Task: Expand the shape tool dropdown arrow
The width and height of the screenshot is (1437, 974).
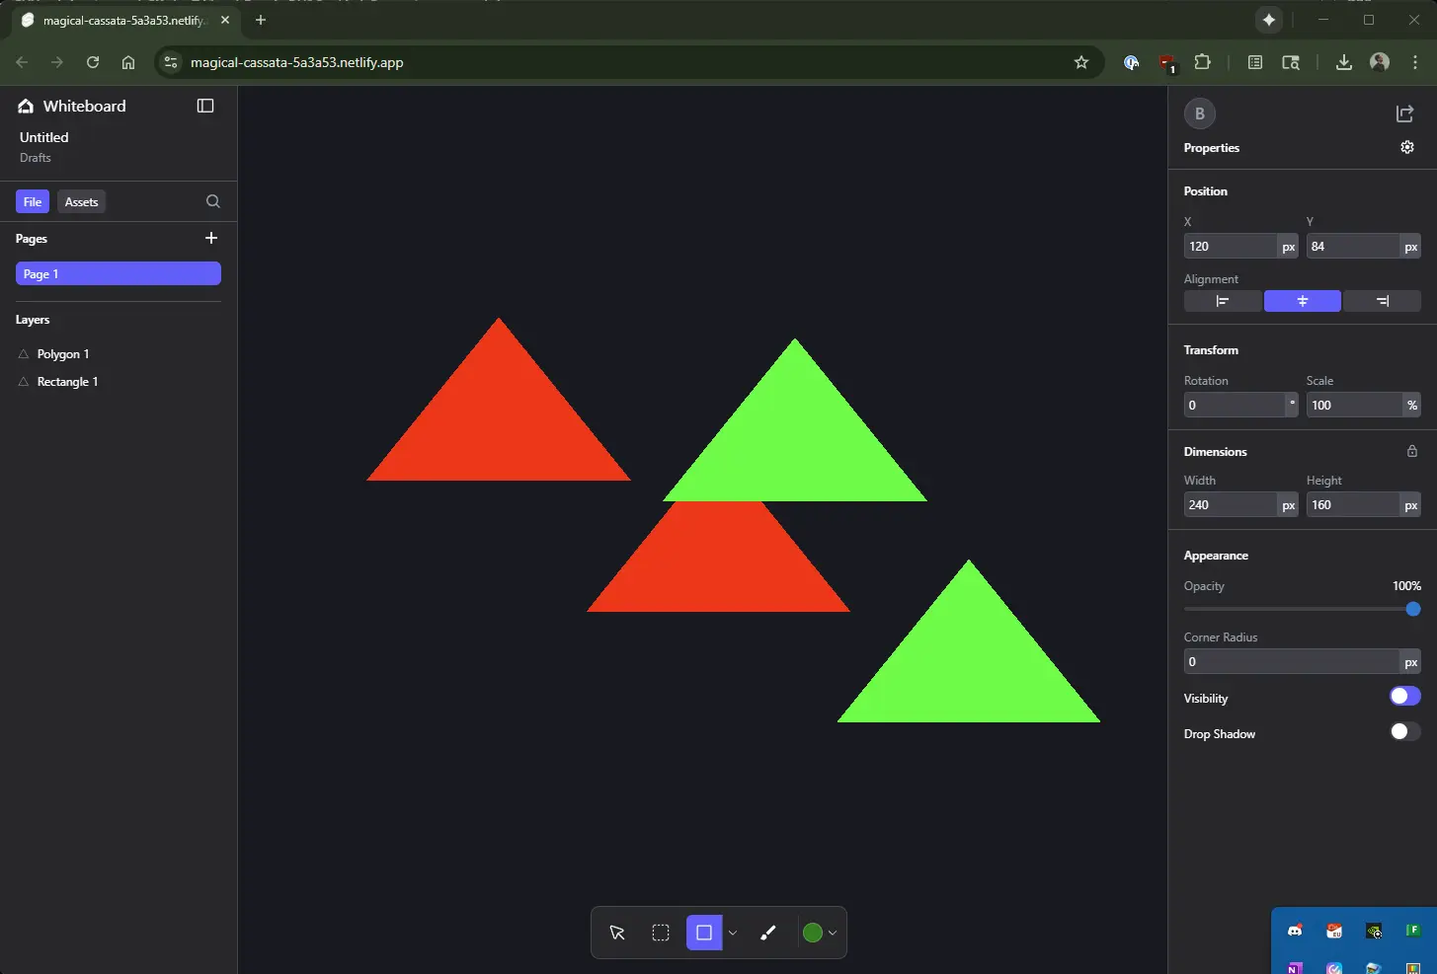Action: click(x=733, y=933)
